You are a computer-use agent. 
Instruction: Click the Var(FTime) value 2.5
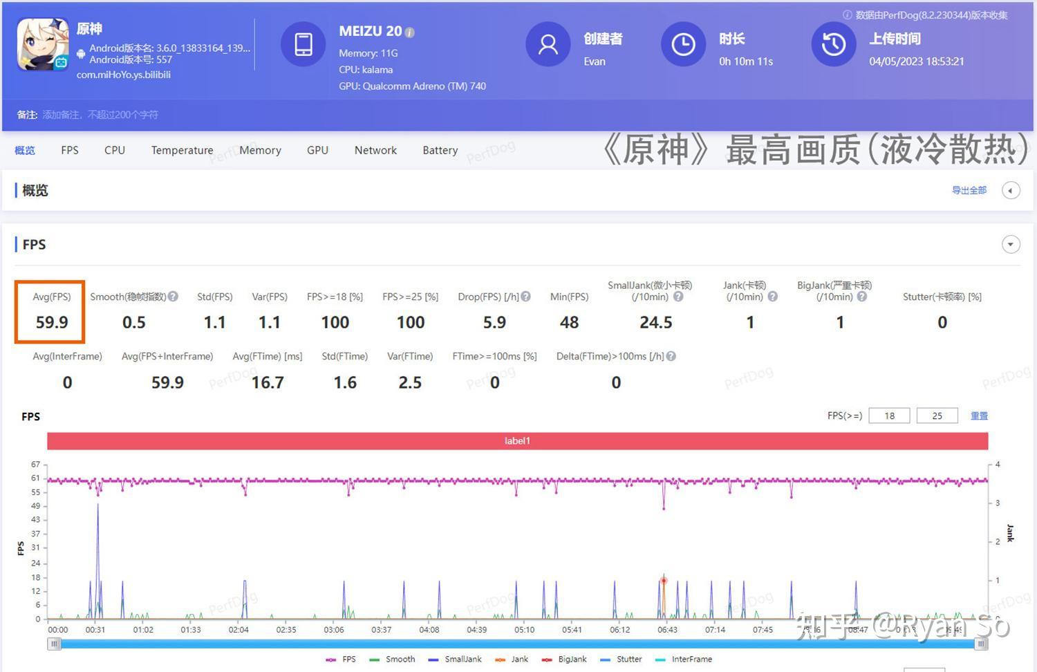pyautogui.click(x=410, y=382)
